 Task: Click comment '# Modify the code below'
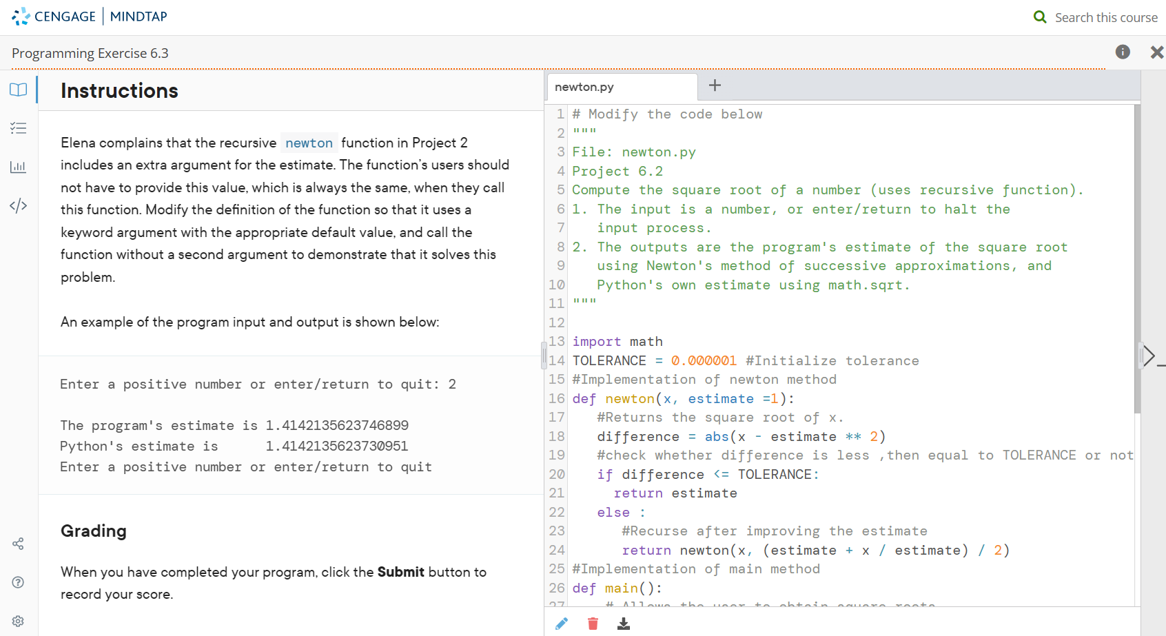(667, 114)
